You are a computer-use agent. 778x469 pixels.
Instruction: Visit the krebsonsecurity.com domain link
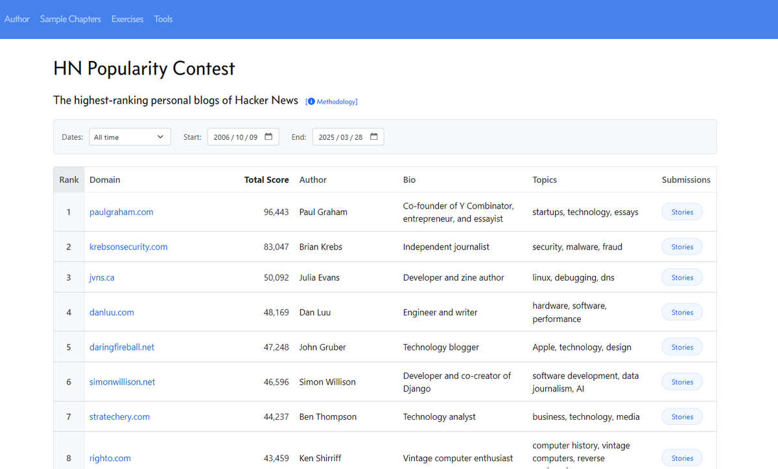pyautogui.click(x=128, y=247)
